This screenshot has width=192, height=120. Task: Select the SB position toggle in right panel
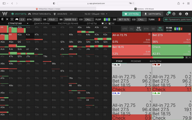[153, 29]
